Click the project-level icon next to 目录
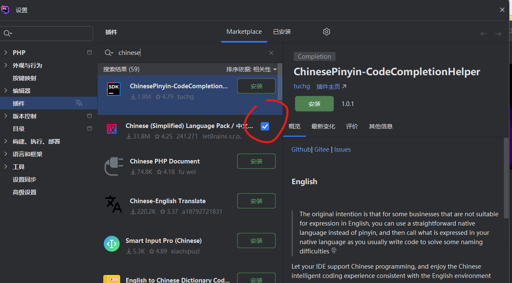512x283 pixels. (x=89, y=128)
